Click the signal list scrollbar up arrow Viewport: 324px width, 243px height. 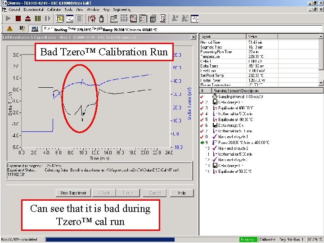pyautogui.click(x=321, y=36)
